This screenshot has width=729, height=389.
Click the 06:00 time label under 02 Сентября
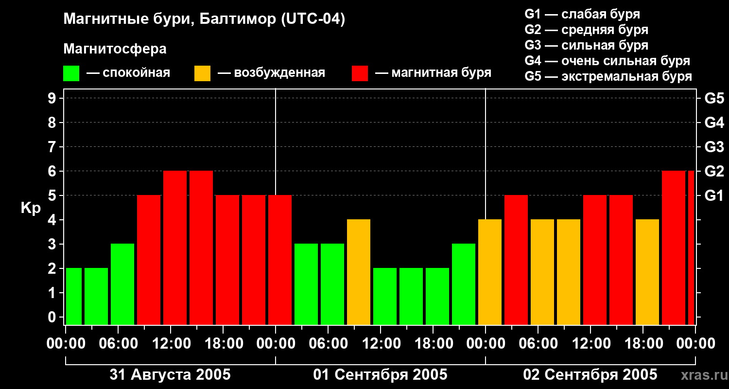click(x=538, y=344)
